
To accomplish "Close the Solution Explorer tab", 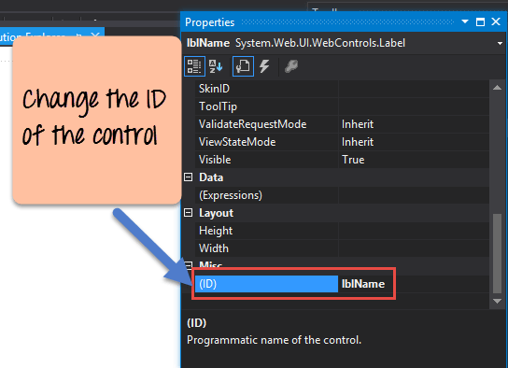I will click(x=95, y=35).
